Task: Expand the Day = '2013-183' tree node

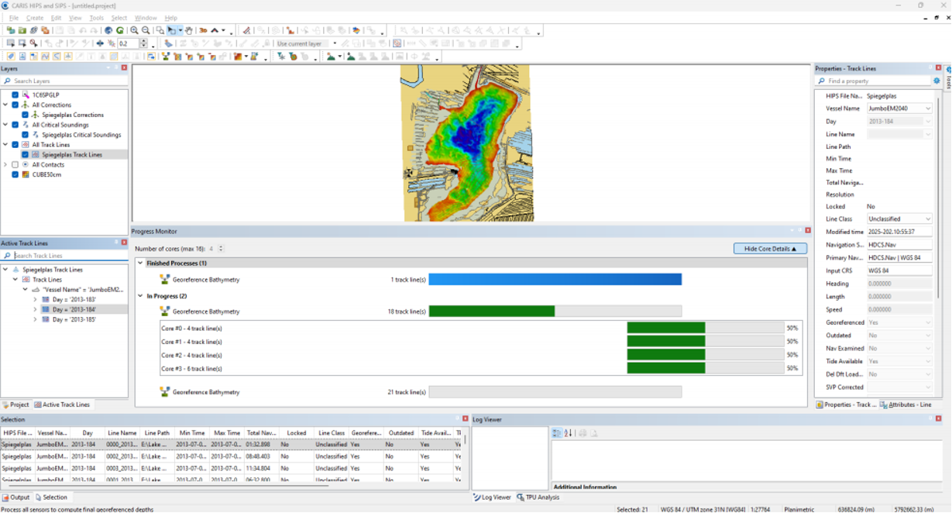Action: point(35,300)
